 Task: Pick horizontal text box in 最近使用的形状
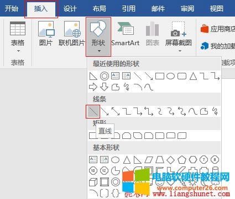tap(116, 76)
